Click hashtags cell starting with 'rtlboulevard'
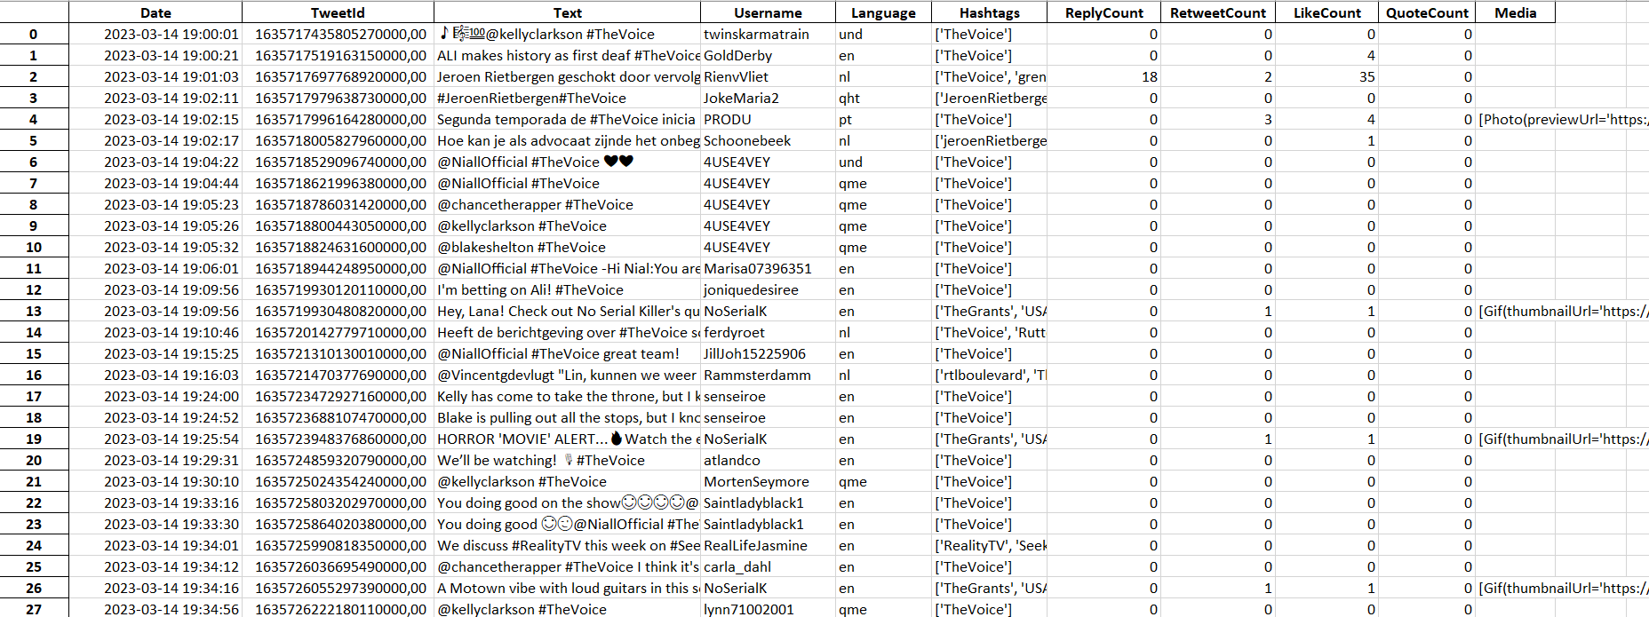 pos(989,375)
